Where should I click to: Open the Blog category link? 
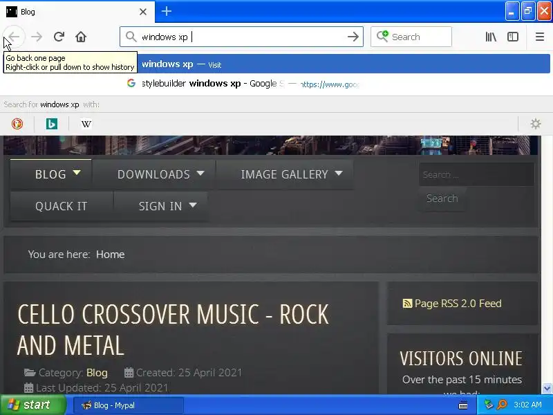pos(97,373)
